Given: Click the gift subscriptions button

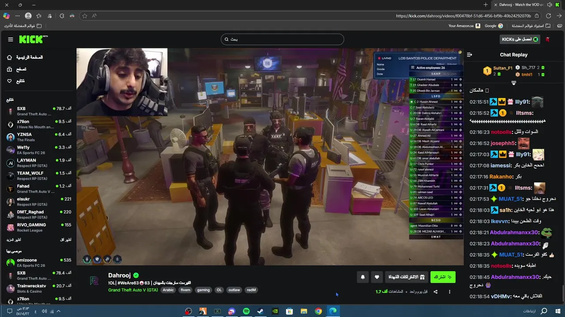Looking at the screenshot, I should coord(406,277).
